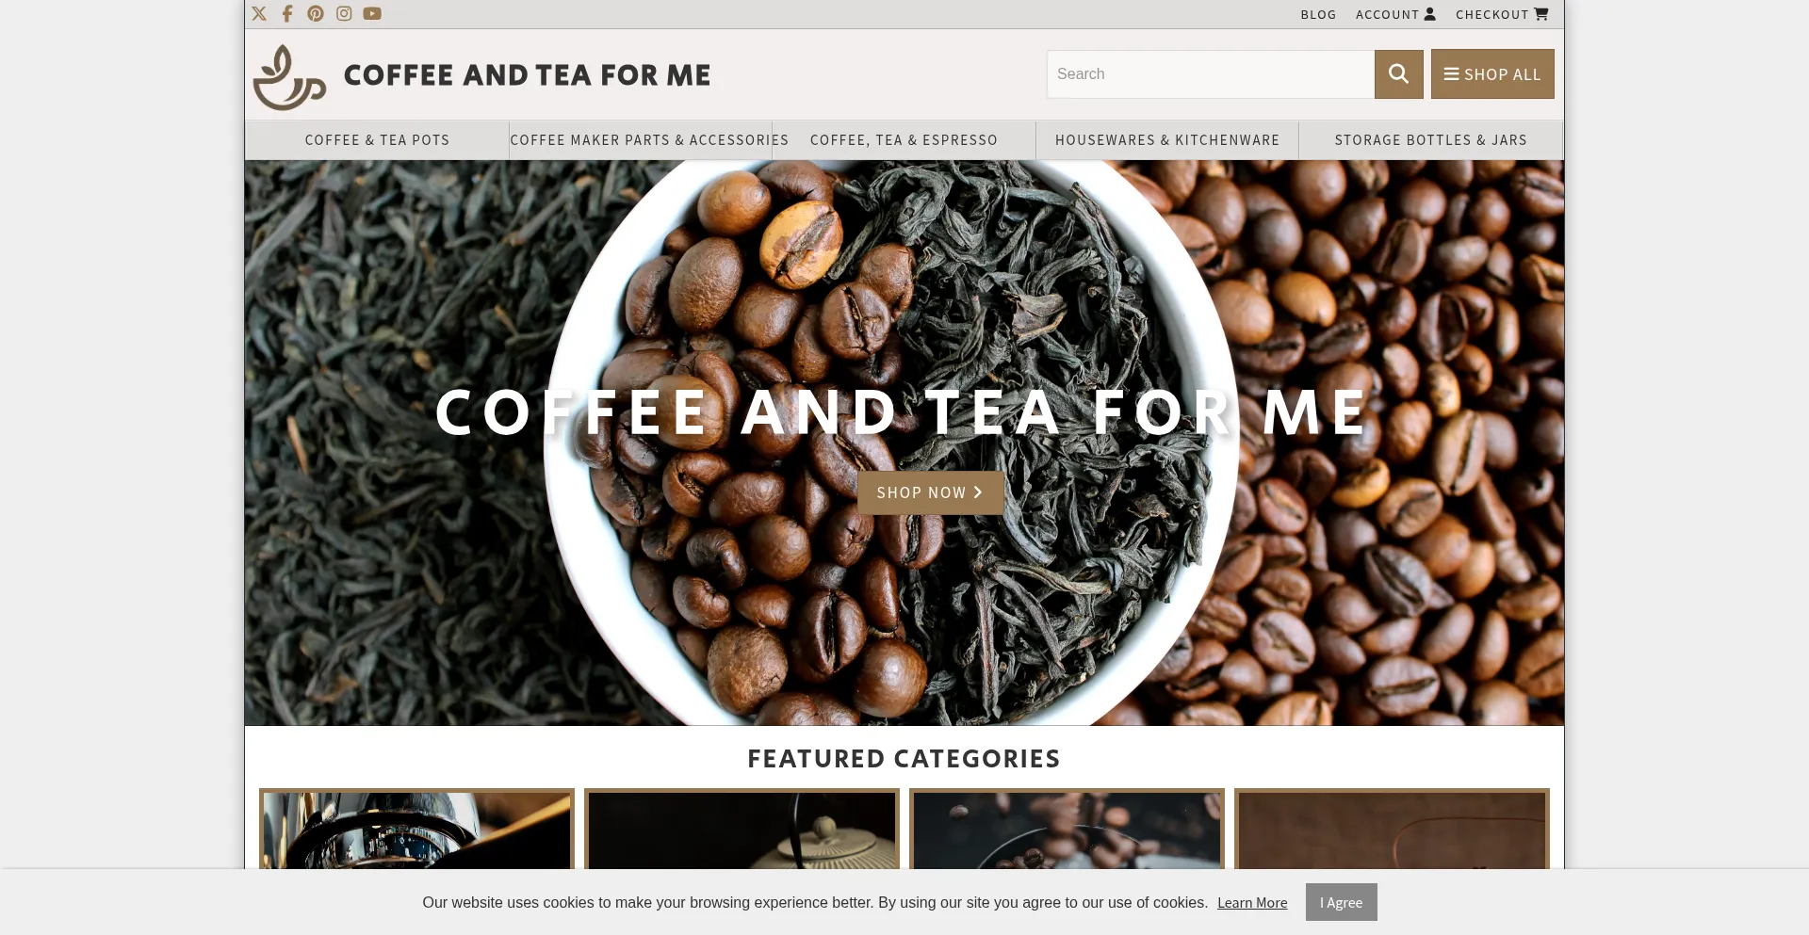Open the X (Twitter) social link

tap(259, 13)
